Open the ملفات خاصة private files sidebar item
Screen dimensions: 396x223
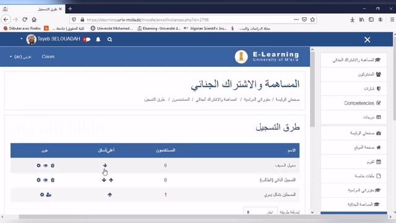(353, 176)
